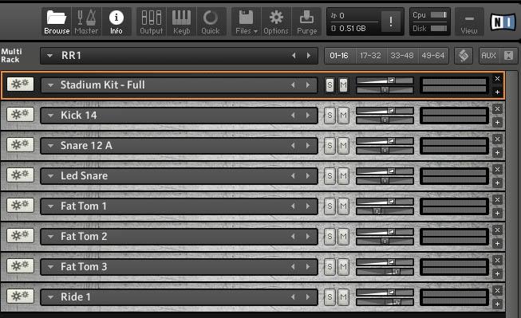Click the Purge icon
521x318 pixels.
point(306,22)
